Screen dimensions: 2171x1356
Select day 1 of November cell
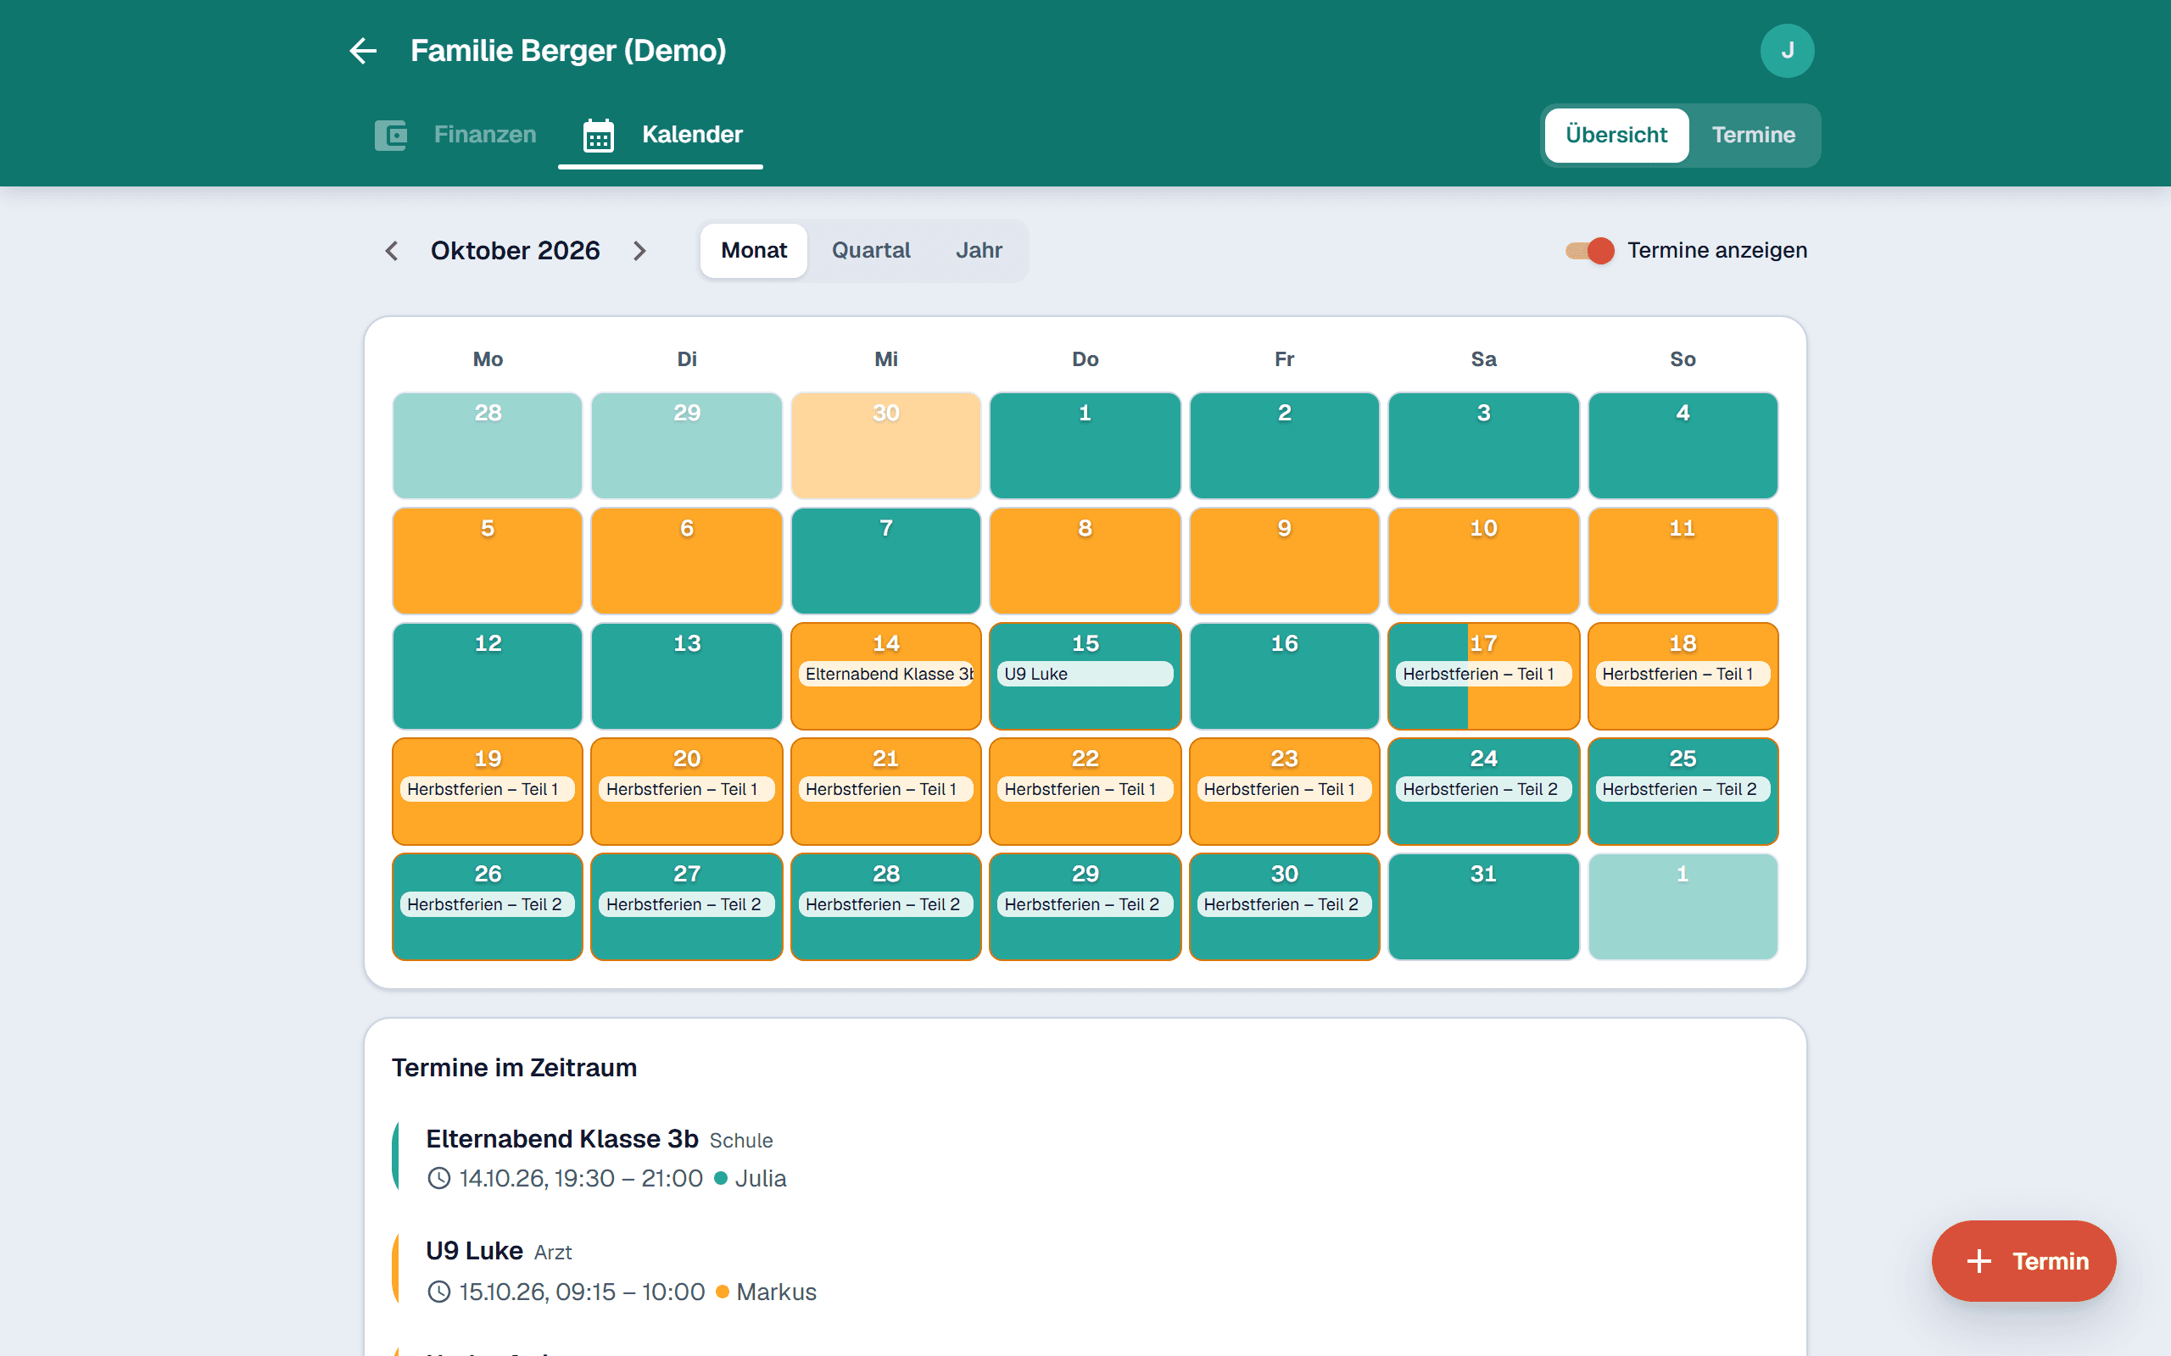[x=1682, y=907]
